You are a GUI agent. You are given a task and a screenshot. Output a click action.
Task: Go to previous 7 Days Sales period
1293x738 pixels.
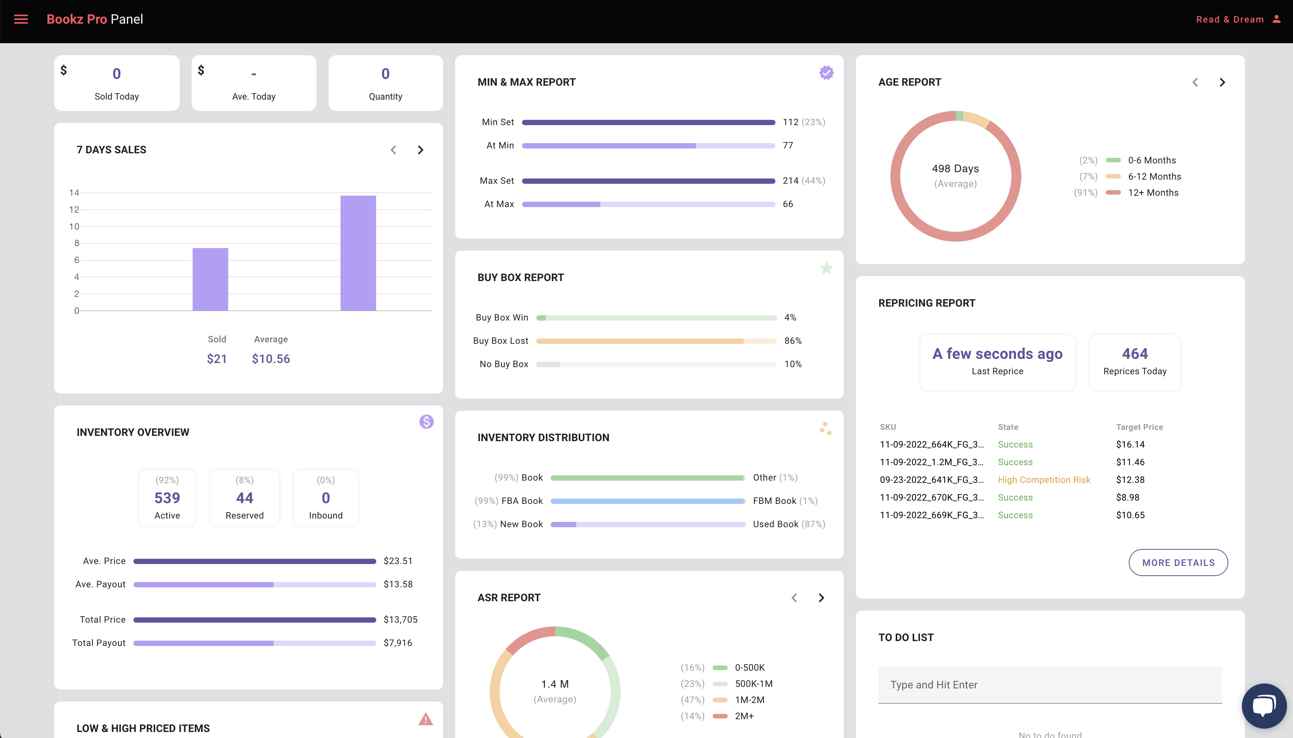tap(393, 150)
